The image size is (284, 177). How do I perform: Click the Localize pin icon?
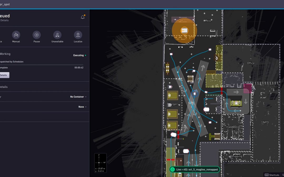[78, 35]
